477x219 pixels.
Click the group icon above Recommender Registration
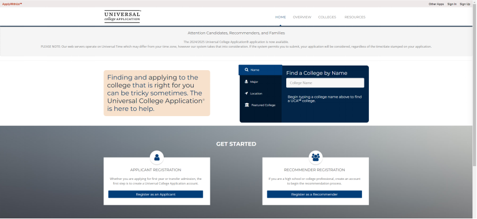click(316, 157)
